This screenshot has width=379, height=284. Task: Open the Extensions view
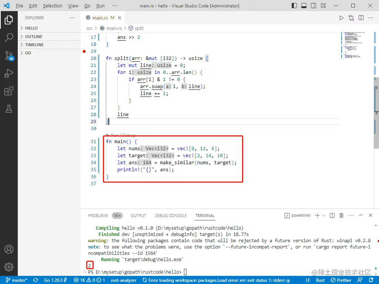pyautogui.click(x=9, y=91)
